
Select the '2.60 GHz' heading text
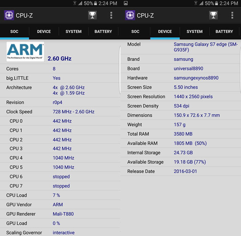pyautogui.click(x=60, y=59)
